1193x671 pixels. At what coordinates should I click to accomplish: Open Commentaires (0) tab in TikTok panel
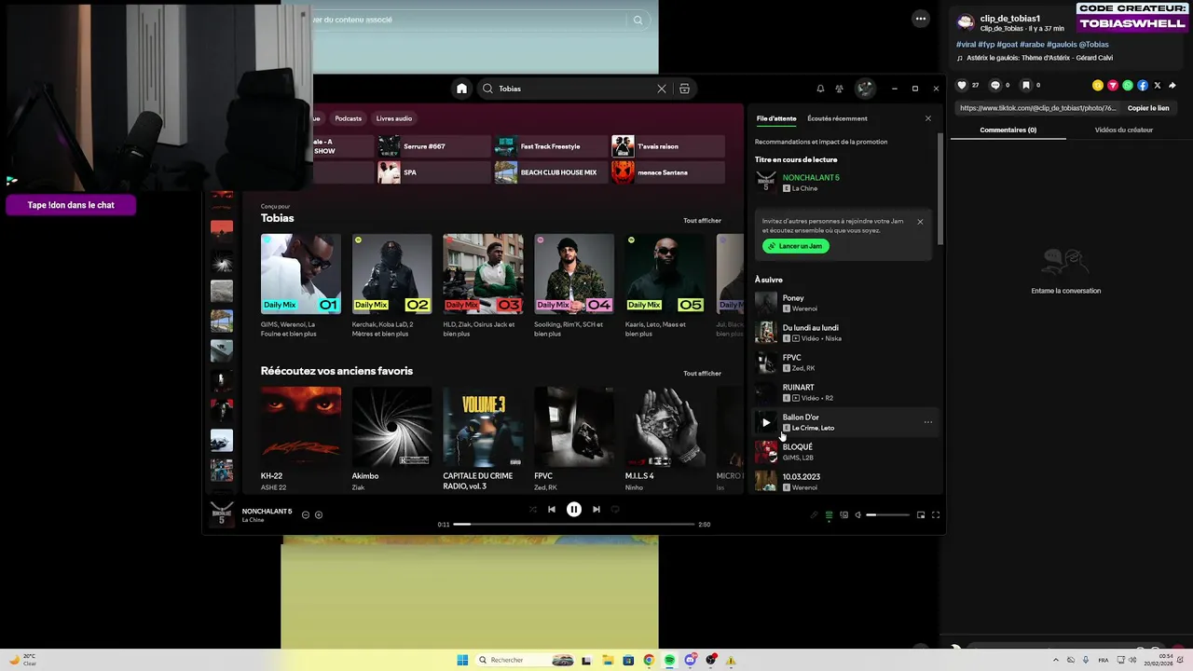click(1008, 130)
